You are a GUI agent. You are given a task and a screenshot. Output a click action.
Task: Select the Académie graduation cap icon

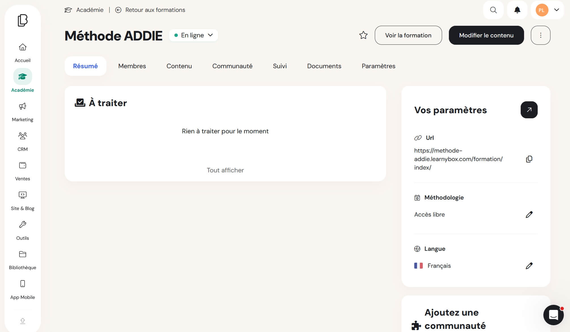click(x=23, y=76)
